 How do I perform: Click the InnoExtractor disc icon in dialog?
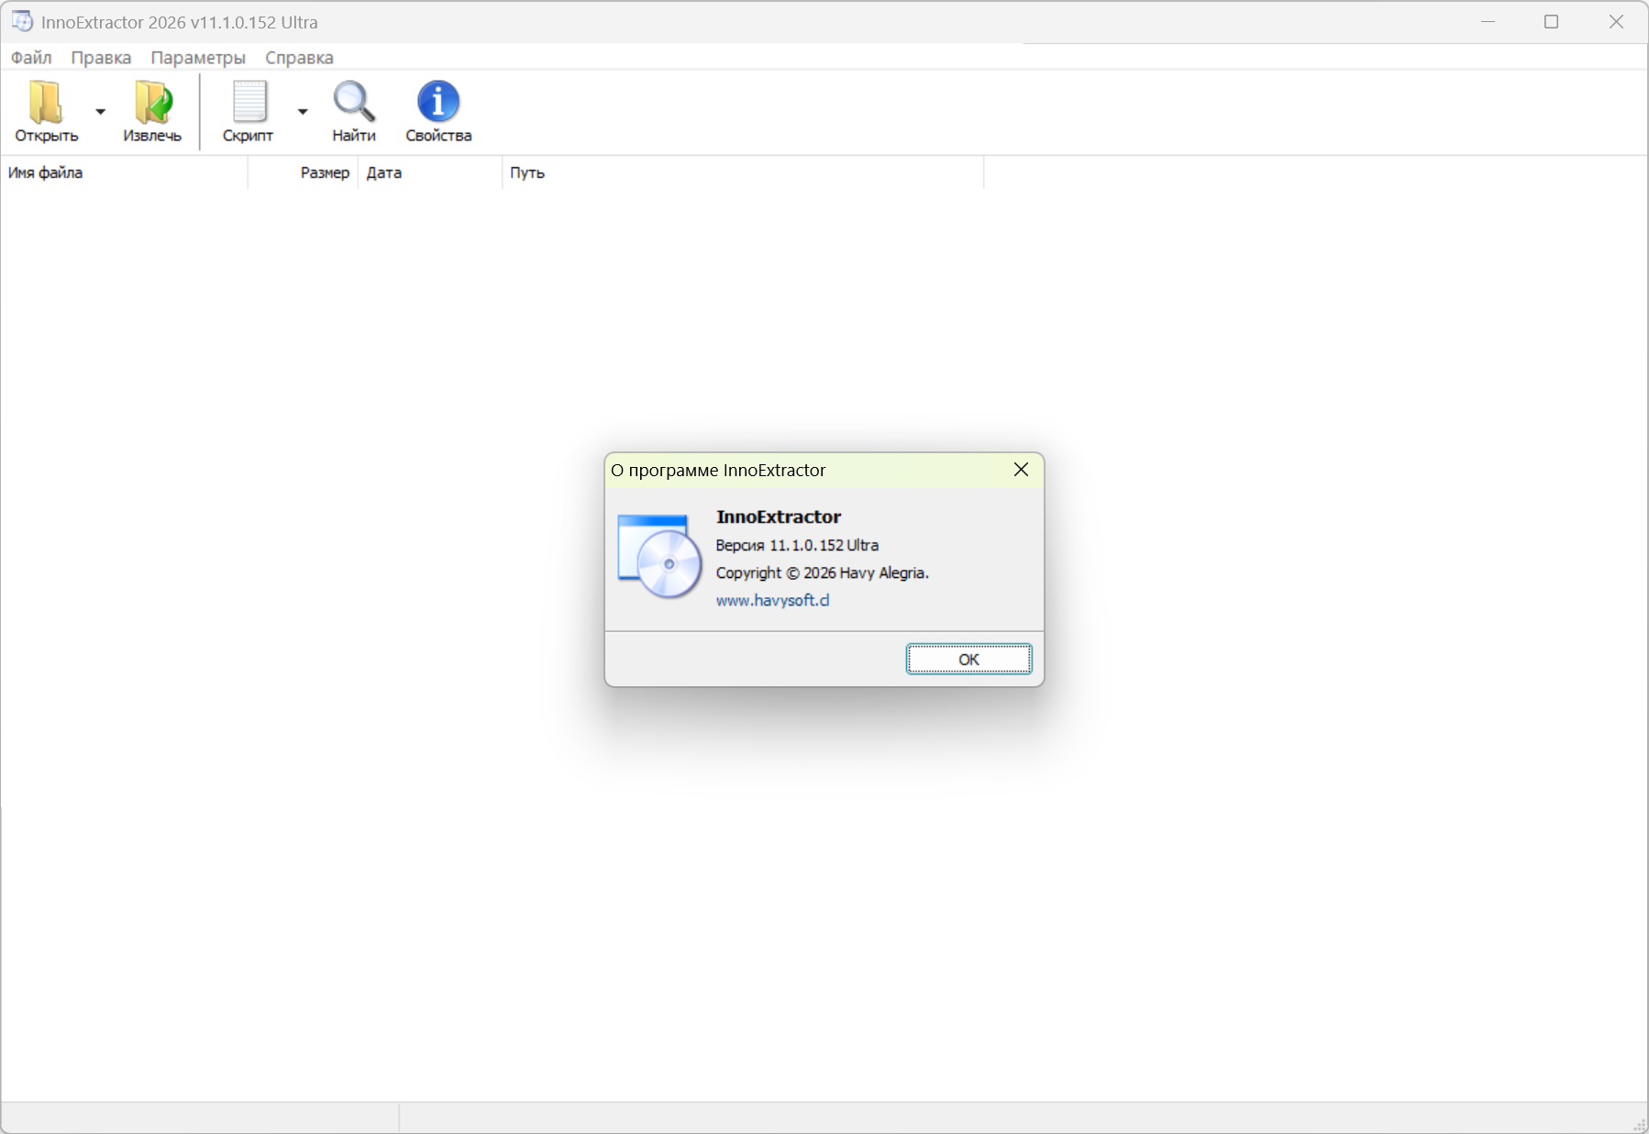coord(659,557)
